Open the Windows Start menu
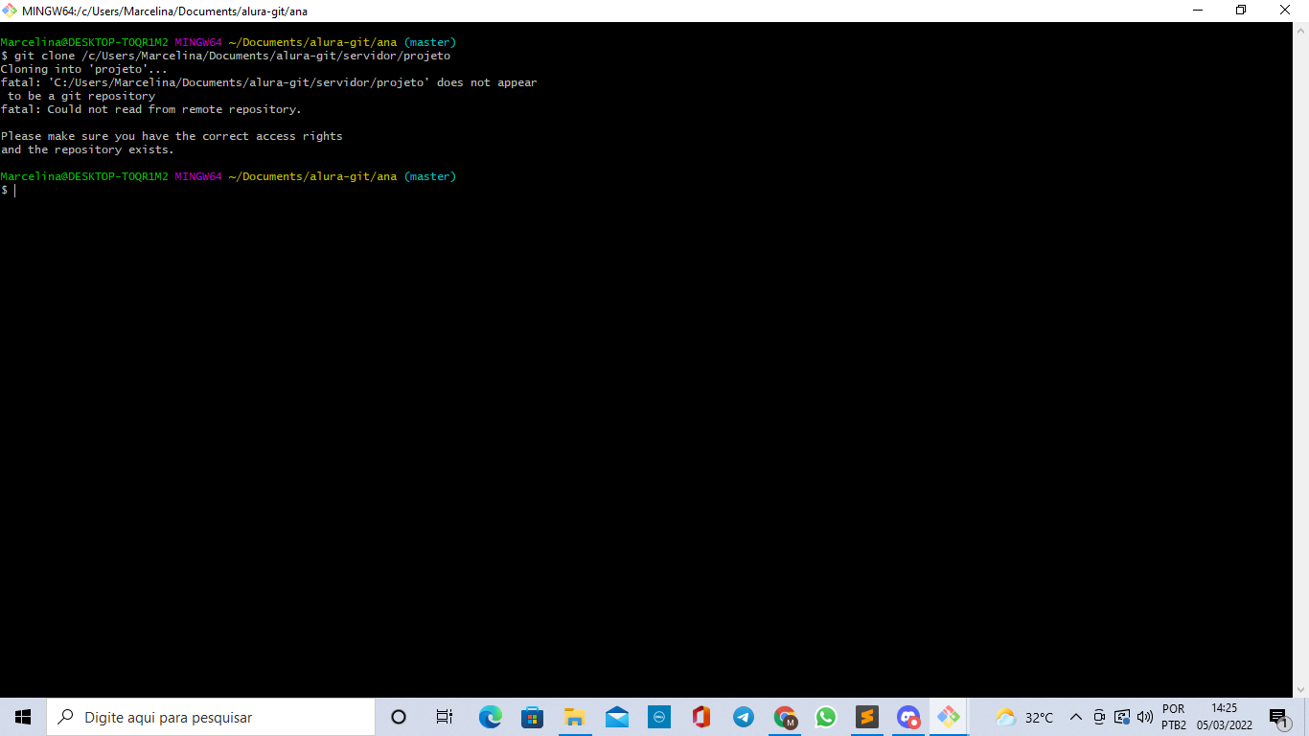This screenshot has height=736, width=1309. (x=23, y=717)
